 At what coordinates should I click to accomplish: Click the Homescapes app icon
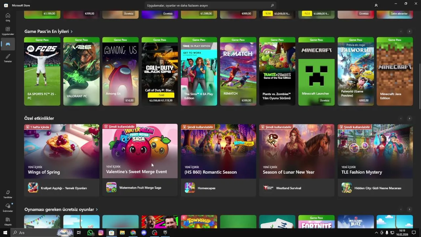tap(190, 188)
